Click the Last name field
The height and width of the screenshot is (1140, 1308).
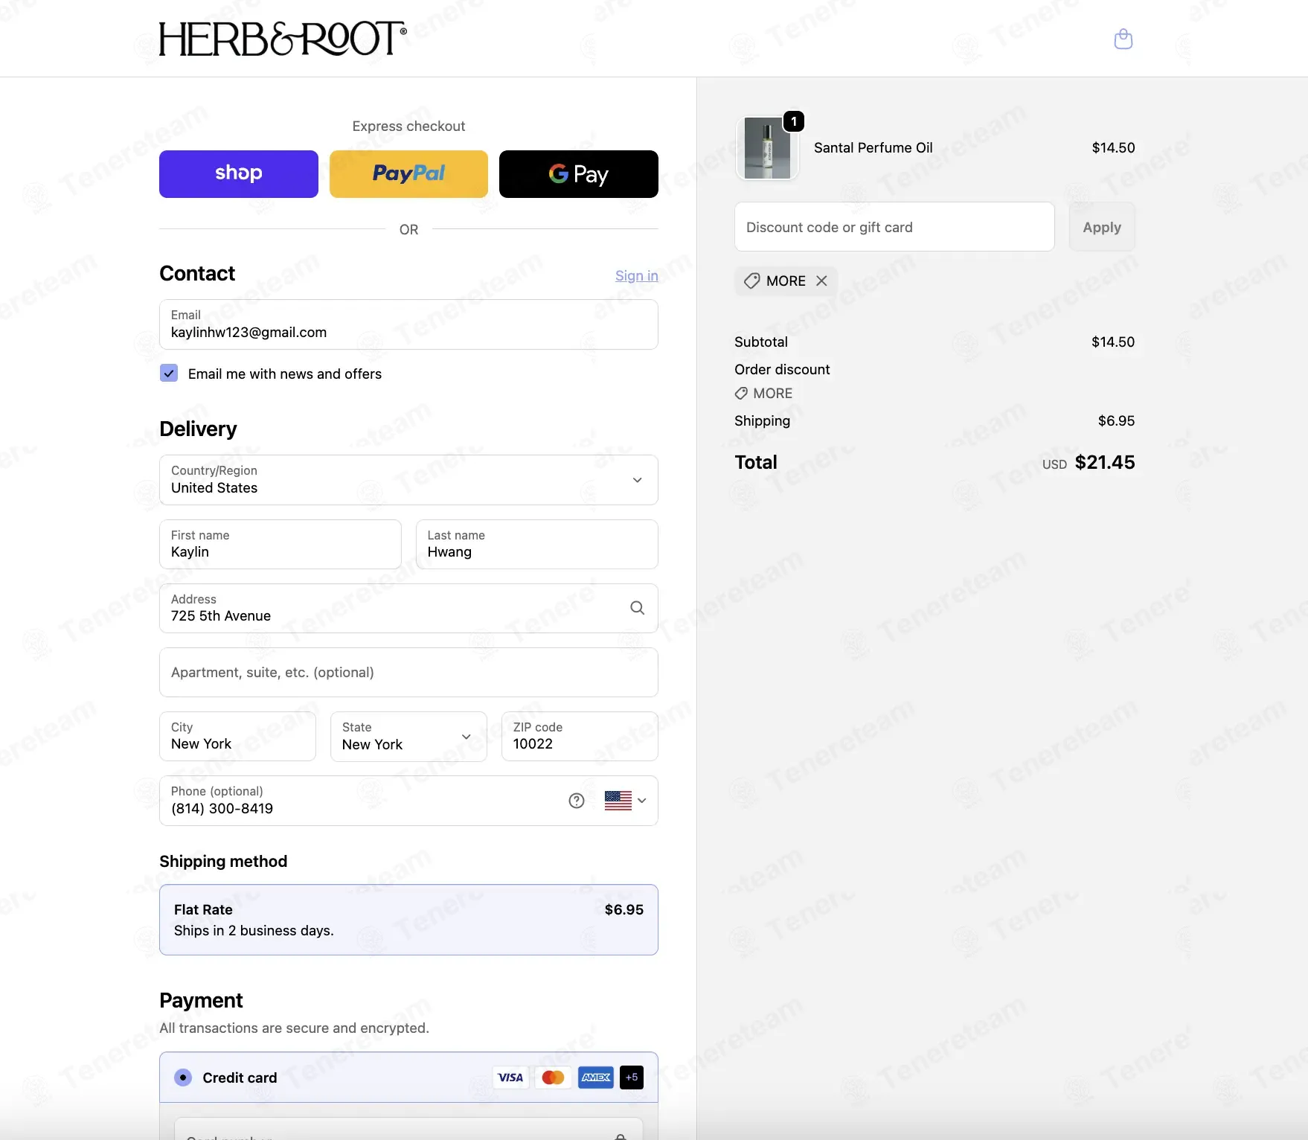[x=537, y=545]
